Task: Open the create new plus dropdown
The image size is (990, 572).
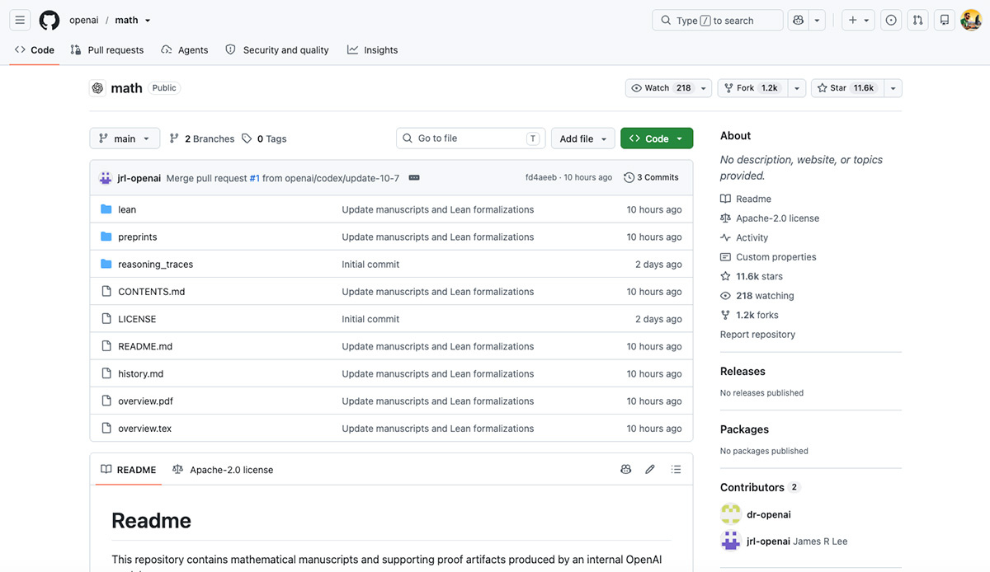Action: point(859,21)
